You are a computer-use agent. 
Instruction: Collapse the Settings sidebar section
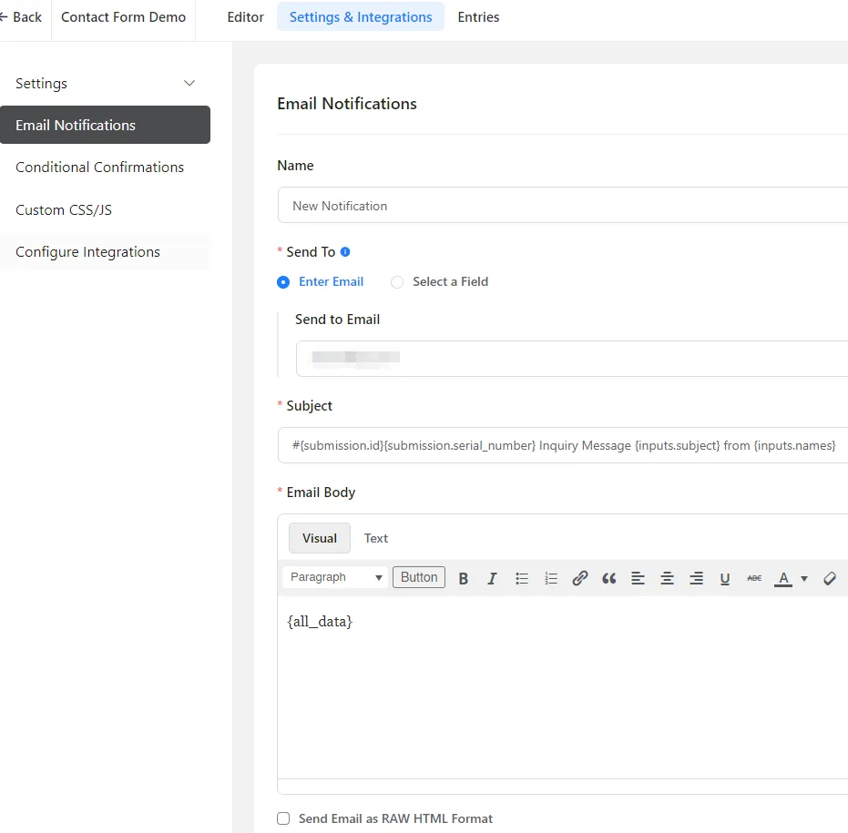coord(189,84)
